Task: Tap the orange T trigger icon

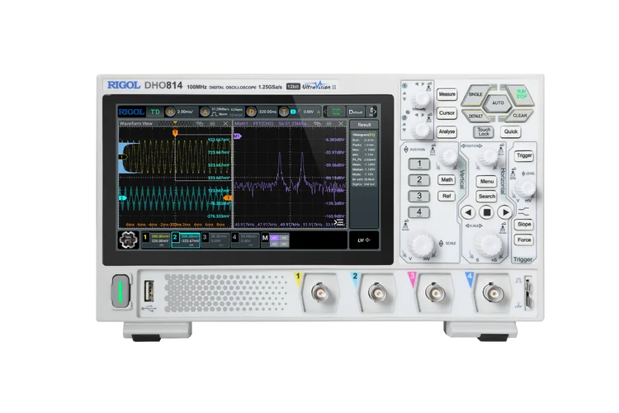Action: click(x=284, y=112)
